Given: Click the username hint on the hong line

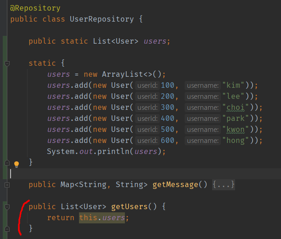Looking at the screenshot, I should click(x=202, y=141).
